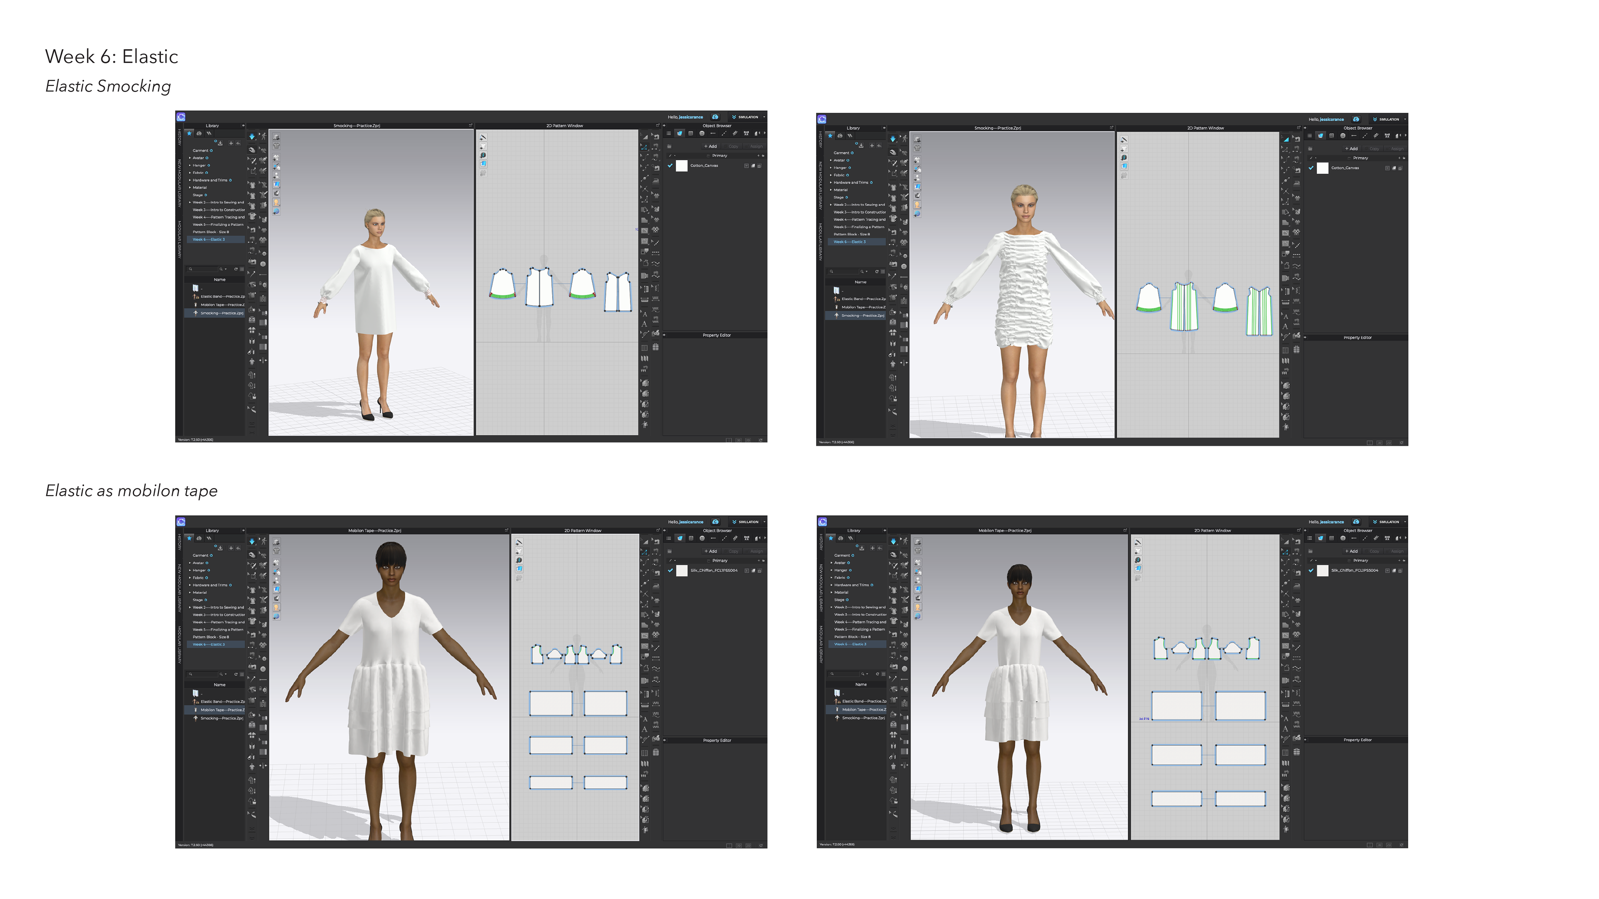Viewport: 1599px width, 899px height.
Task: Click the CLO cloud icon beside jessicarance in top-left screenshot
Action: [x=715, y=117]
